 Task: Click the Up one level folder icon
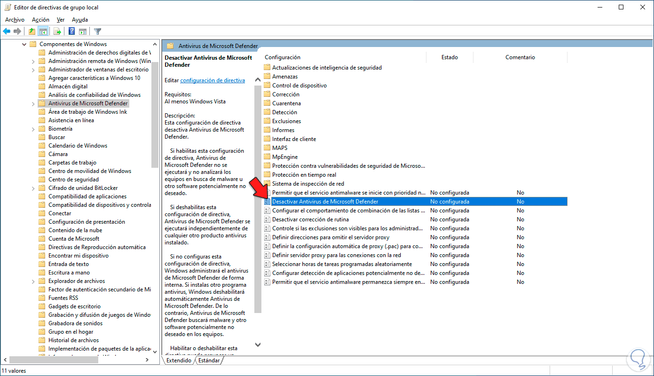[32, 31]
